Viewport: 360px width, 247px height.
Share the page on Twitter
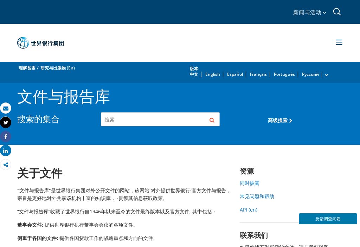point(6,122)
